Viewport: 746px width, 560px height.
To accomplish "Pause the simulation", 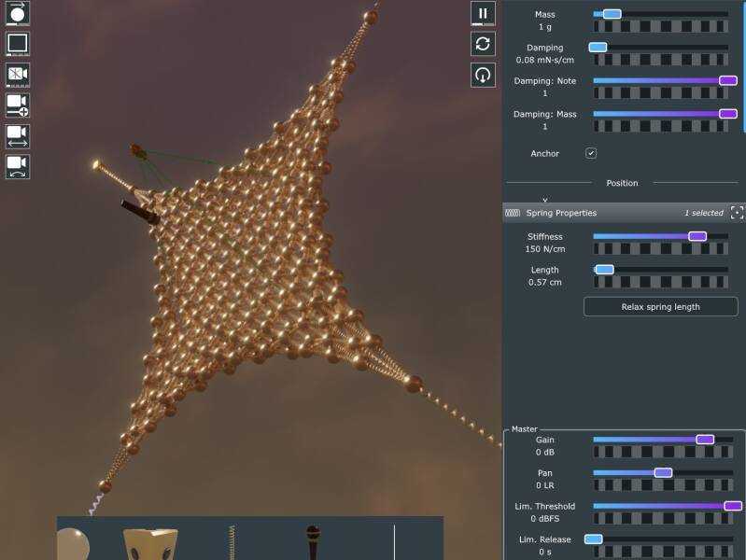I will click(483, 13).
